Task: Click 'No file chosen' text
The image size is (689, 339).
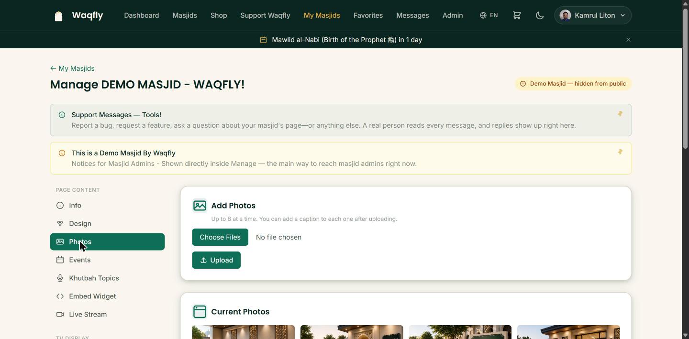Action: pyautogui.click(x=278, y=237)
